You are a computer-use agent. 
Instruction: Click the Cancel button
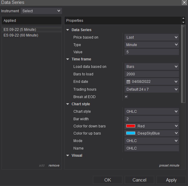(139, 180)
